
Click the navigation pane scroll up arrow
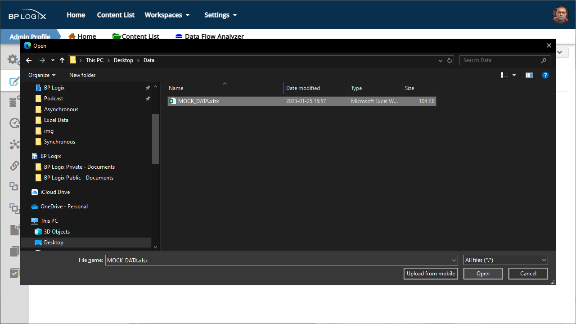155,87
